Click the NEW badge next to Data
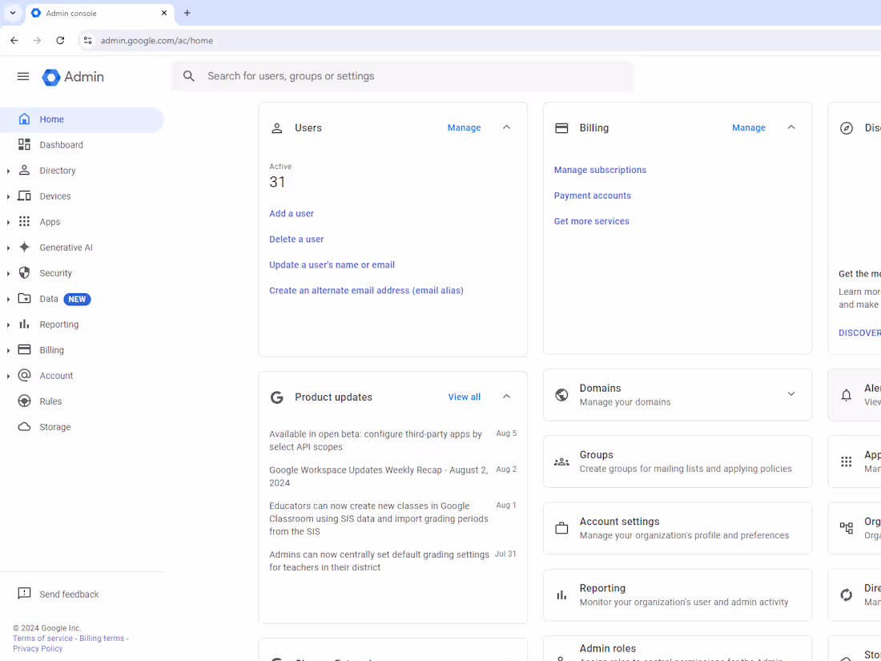 [77, 299]
